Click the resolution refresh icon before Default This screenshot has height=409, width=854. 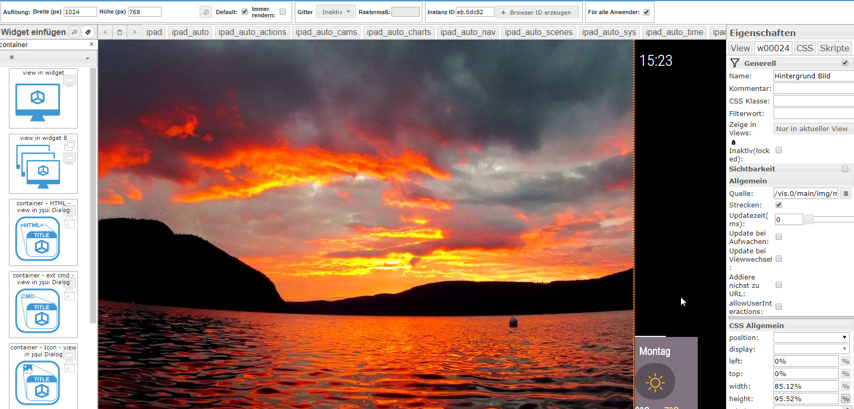(206, 12)
